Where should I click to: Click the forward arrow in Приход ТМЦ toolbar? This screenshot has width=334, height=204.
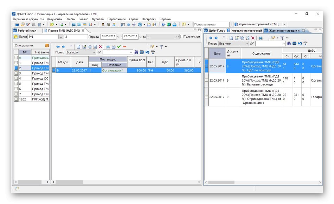pyautogui.click(x=64, y=47)
